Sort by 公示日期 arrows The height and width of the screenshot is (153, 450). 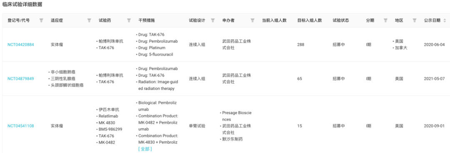click(x=445, y=21)
